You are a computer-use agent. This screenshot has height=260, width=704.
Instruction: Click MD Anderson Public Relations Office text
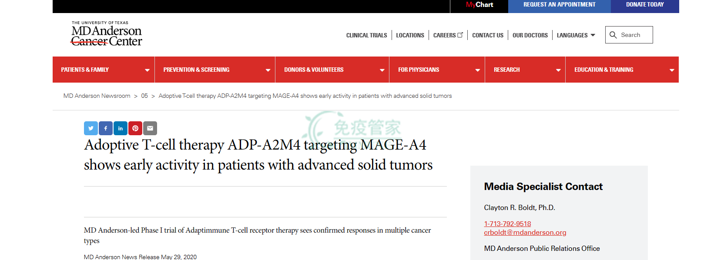(x=542, y=249)
